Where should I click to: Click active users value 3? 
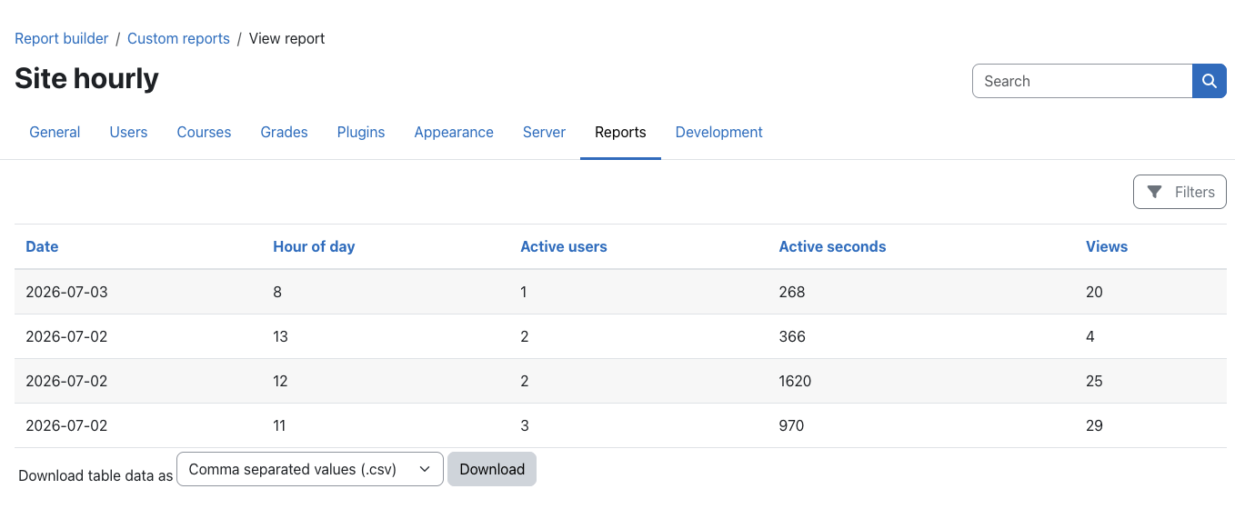click(x=525, y=425)
